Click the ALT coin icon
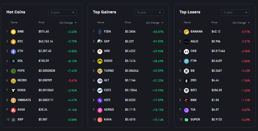This screenshot has width=258, height=131. pos(100,81)
